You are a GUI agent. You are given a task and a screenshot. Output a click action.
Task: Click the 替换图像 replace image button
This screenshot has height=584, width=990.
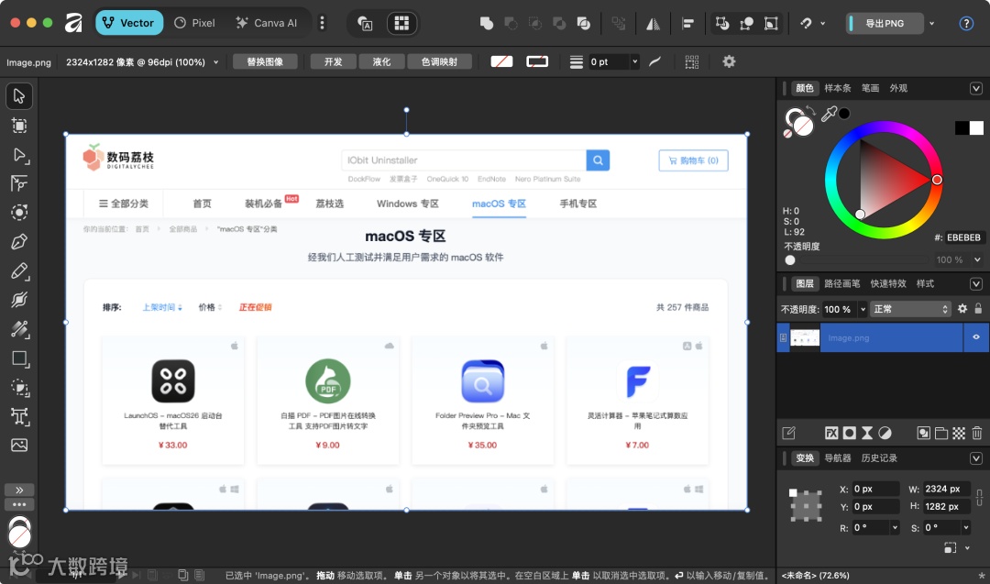coord(265,61)
